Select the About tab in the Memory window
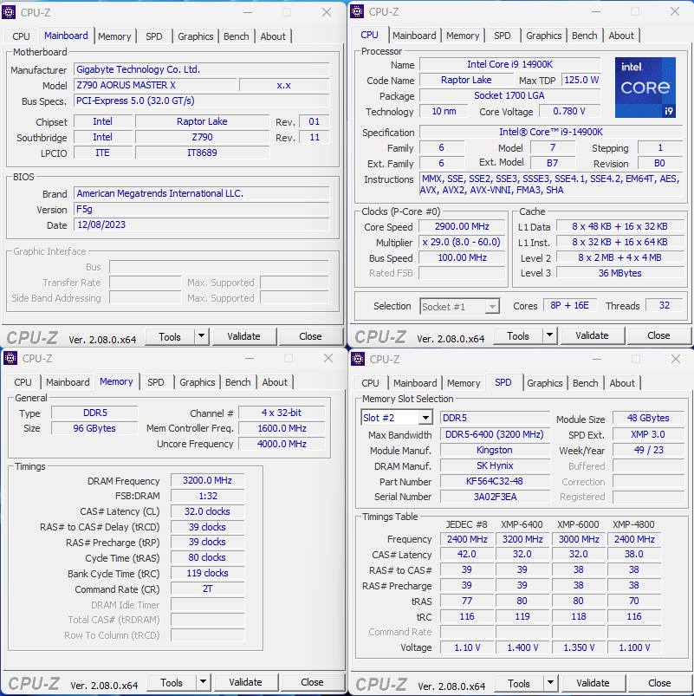The width and height of the screenshot is (694, 696). [x=275, y=382]
